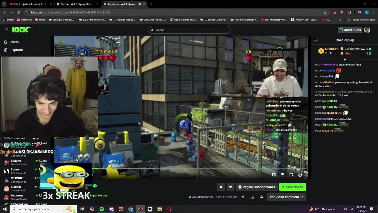Viewport: 378px width, 213px height.
Task: Turn on notifications with the bell icon
Action: point(221,187)
